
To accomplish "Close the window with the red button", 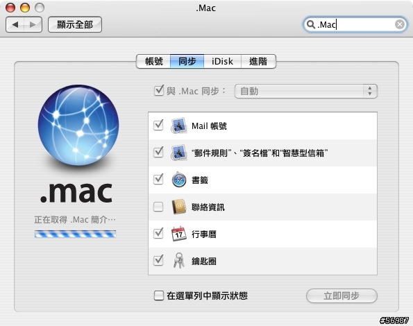I will coord(10,8).
